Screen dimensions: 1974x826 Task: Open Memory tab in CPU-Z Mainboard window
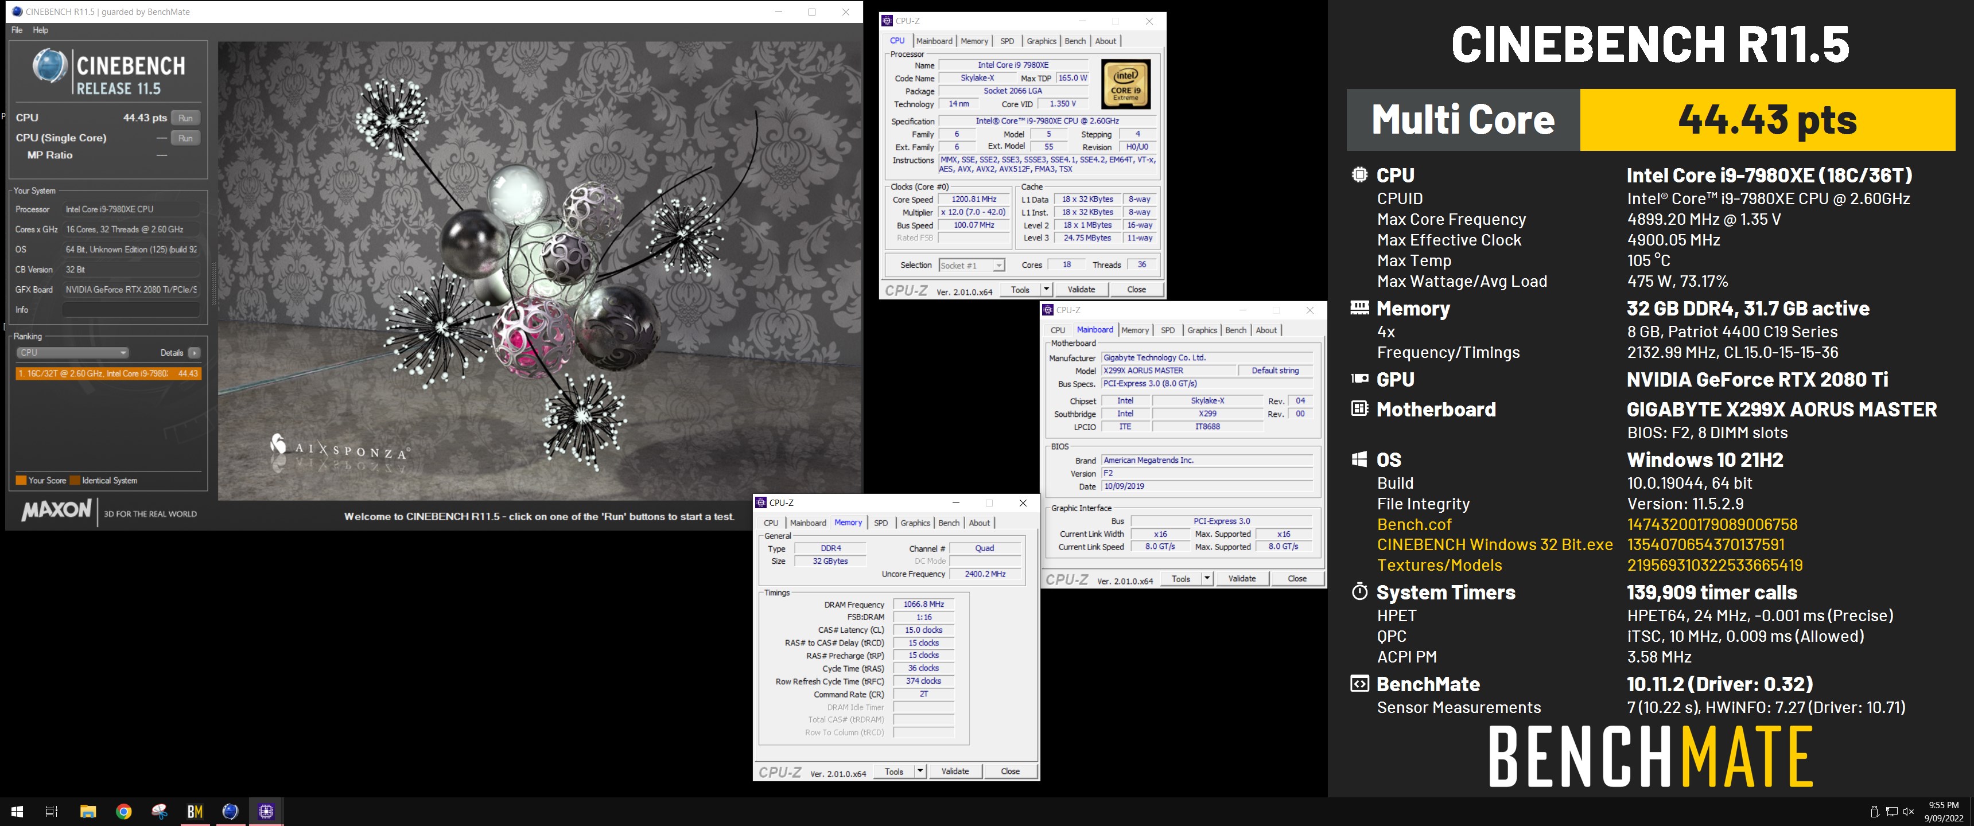tap(1135, 330)
